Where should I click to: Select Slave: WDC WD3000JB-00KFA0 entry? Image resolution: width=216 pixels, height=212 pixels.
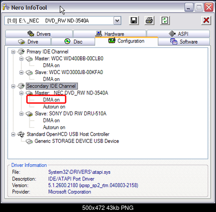point(69,72)
